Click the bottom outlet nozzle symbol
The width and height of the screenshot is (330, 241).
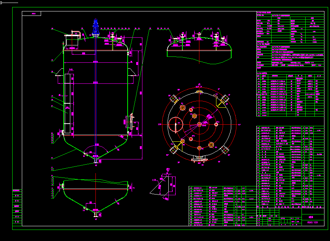[95, 162]
